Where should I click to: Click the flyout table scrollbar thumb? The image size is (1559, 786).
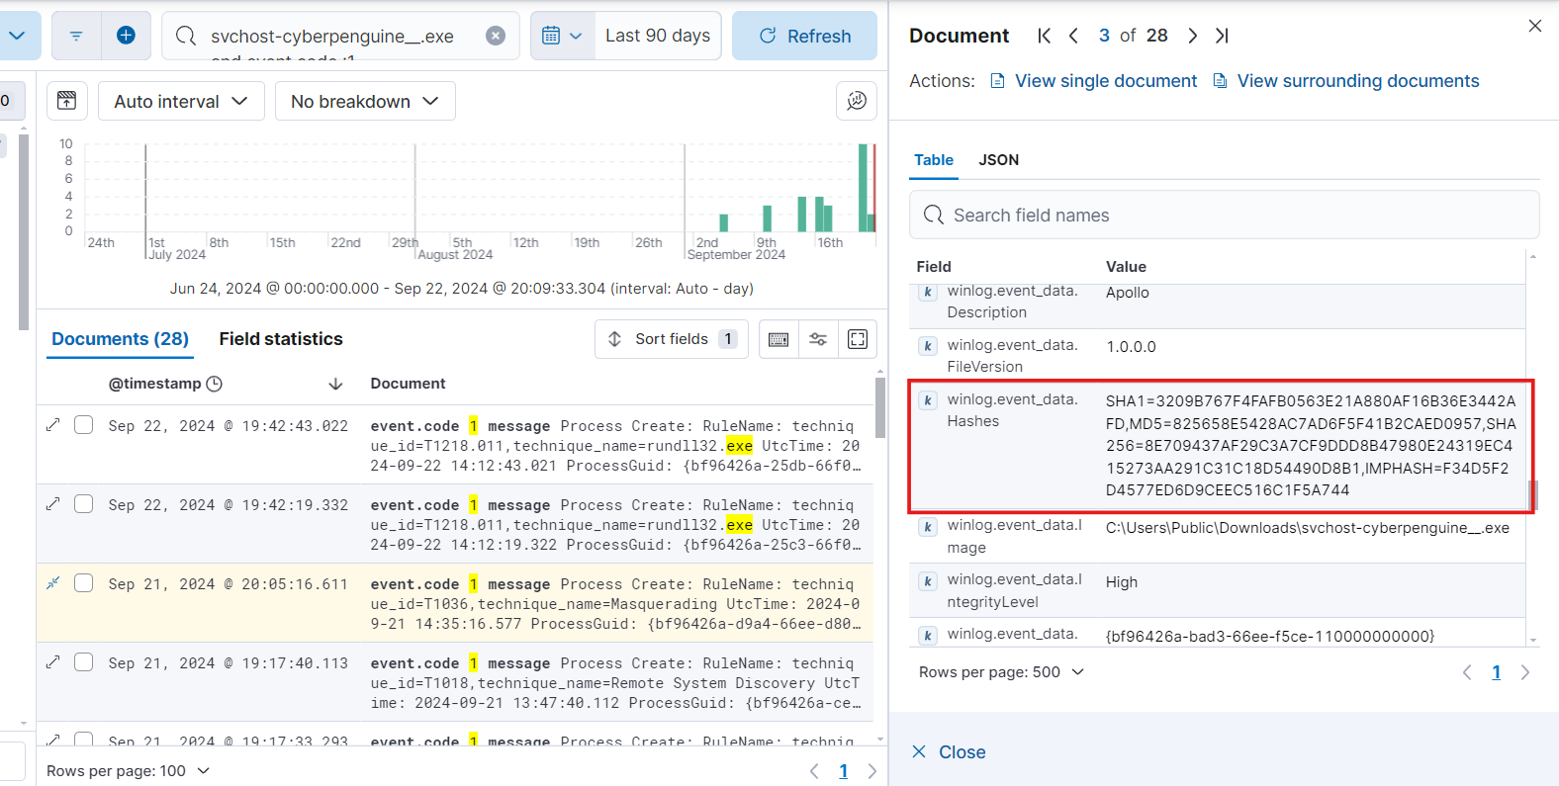(x=1533, y=494)
